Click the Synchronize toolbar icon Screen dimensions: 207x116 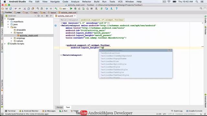click(11, 9)
